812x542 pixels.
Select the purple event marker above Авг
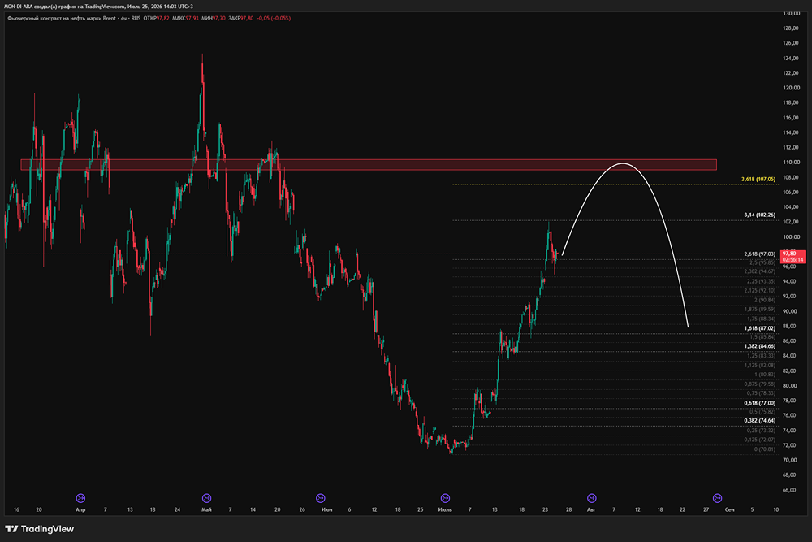[x=591, y=498]
